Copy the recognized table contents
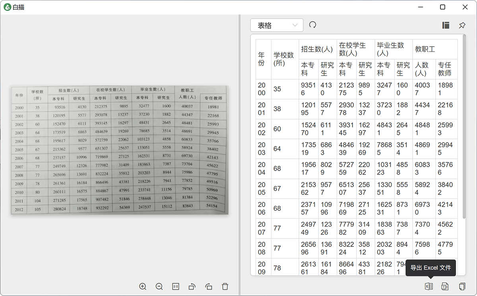This screenshot has width=477, height=296. click(x=461, y=286)
